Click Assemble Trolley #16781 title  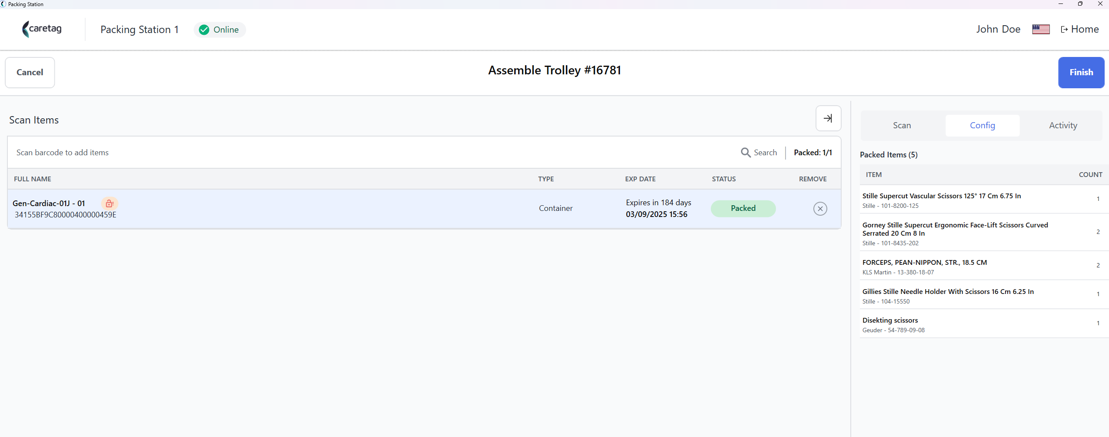click(x=554, y=70)
